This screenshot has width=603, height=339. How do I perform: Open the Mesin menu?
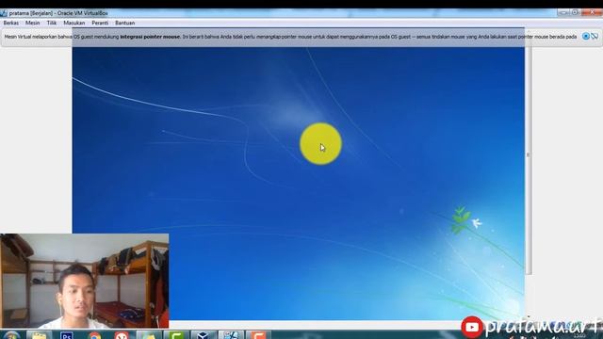(x=33, y=23)
